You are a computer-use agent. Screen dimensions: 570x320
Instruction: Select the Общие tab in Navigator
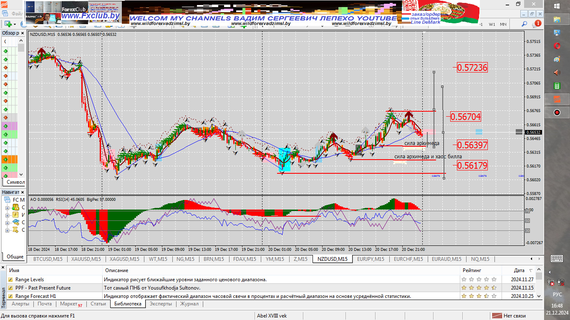[x=15, y=257]
